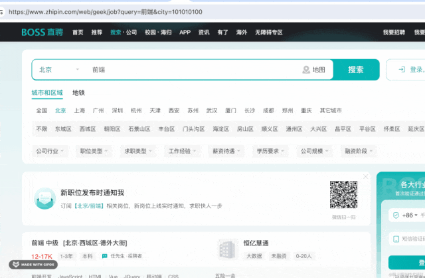This screenshot has width=425, height=278.
Task: Click the shield icon beside +86
Action: (396, 215)
